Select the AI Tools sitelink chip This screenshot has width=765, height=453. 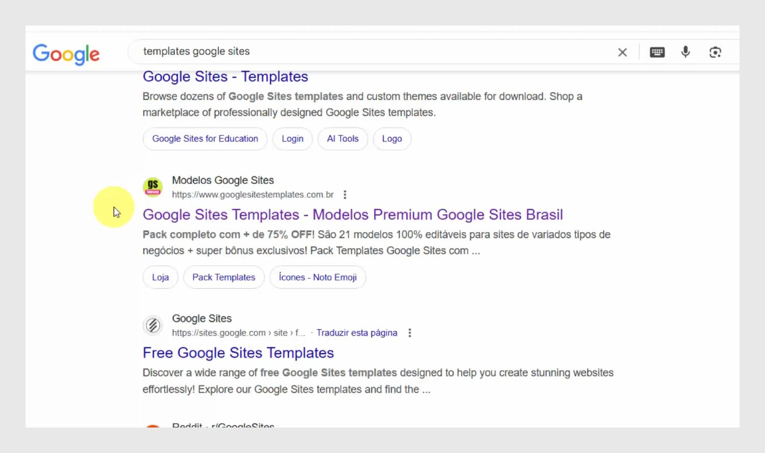point(343,139)
